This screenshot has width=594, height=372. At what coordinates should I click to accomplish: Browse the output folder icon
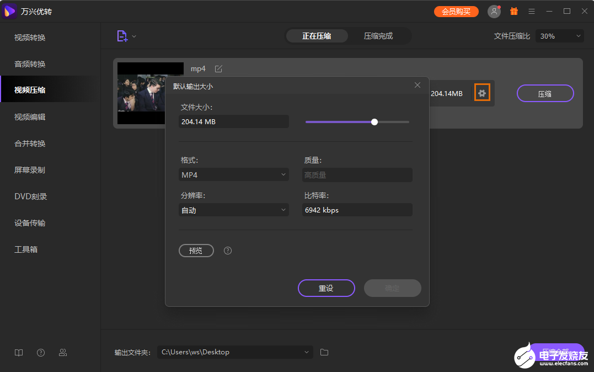[x=324, y=352]
